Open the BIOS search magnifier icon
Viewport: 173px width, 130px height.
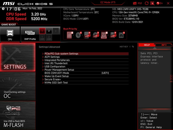(152, 3)
